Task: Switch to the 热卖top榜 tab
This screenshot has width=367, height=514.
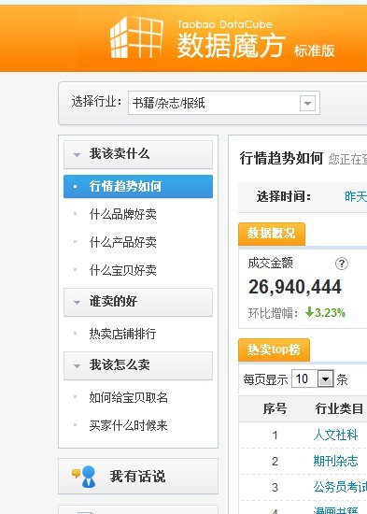Action: 274,350
